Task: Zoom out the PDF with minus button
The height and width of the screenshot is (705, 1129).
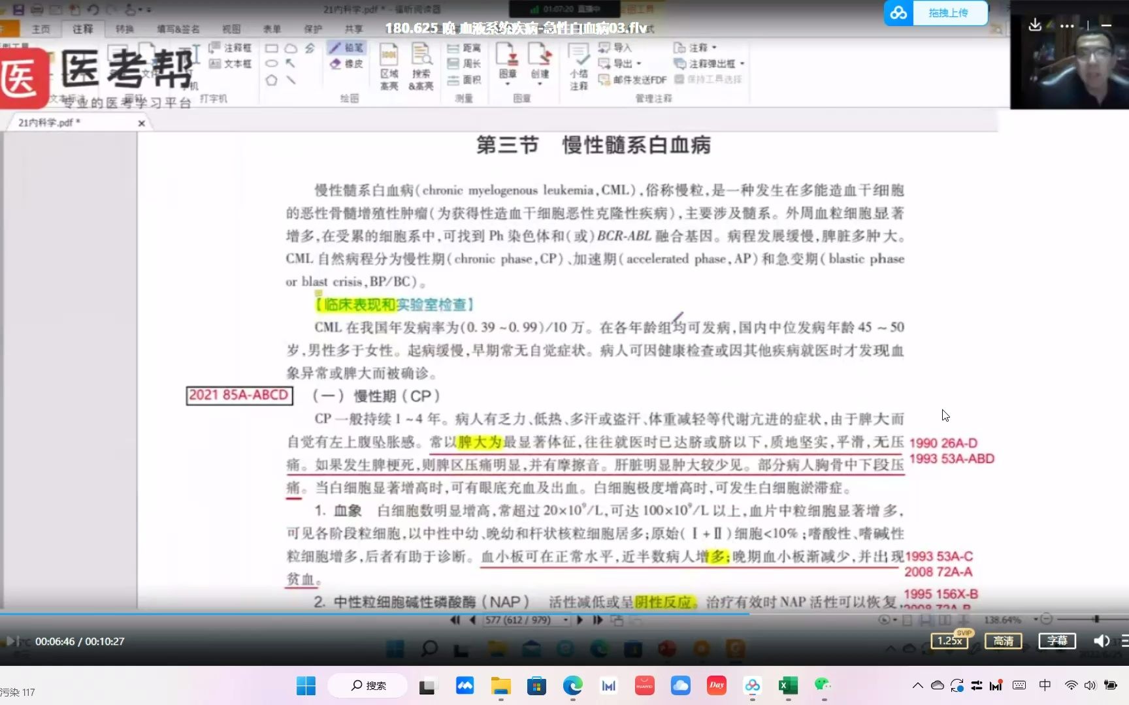Action: [x=1046, y=619]
